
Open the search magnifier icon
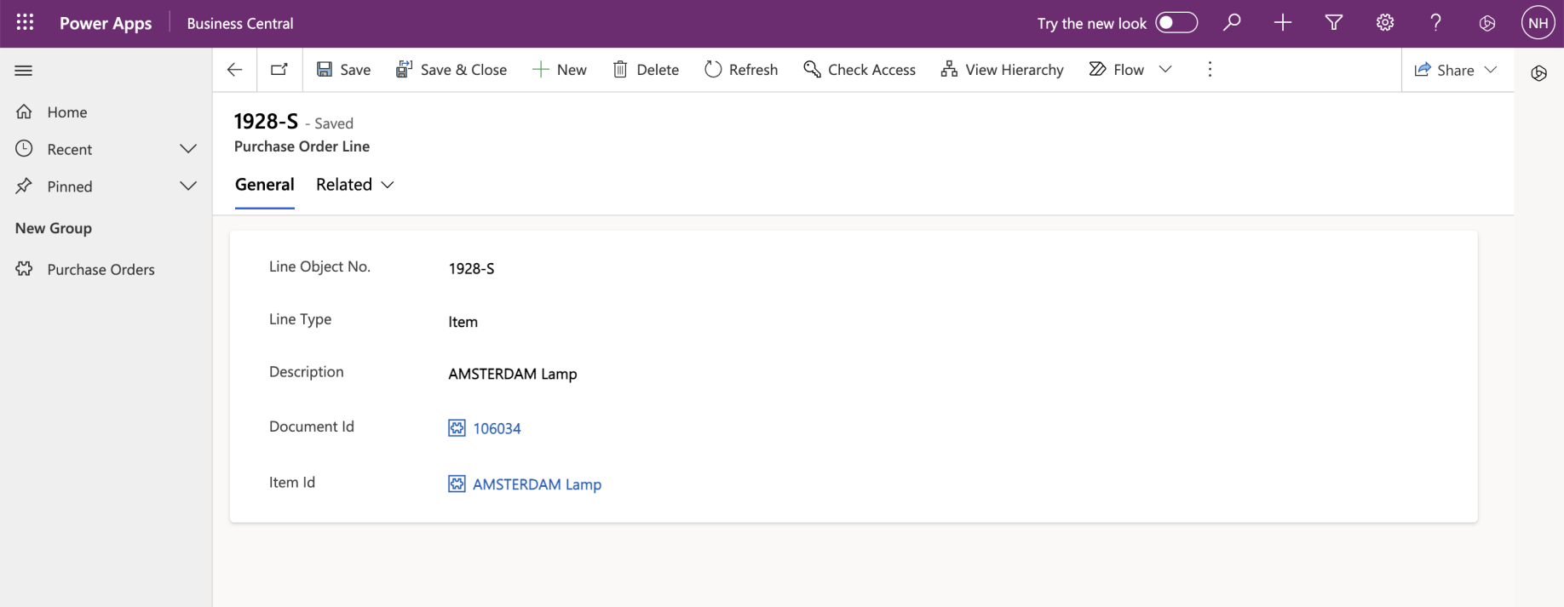[x=1232, y=23]
